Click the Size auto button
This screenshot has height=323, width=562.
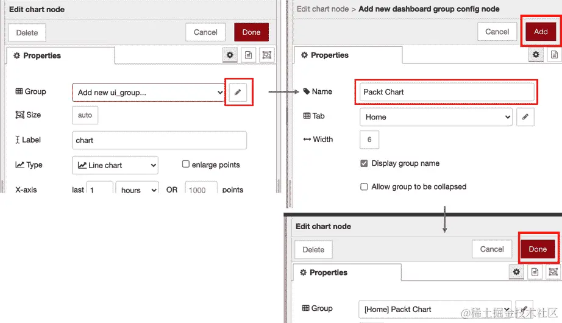85,115
